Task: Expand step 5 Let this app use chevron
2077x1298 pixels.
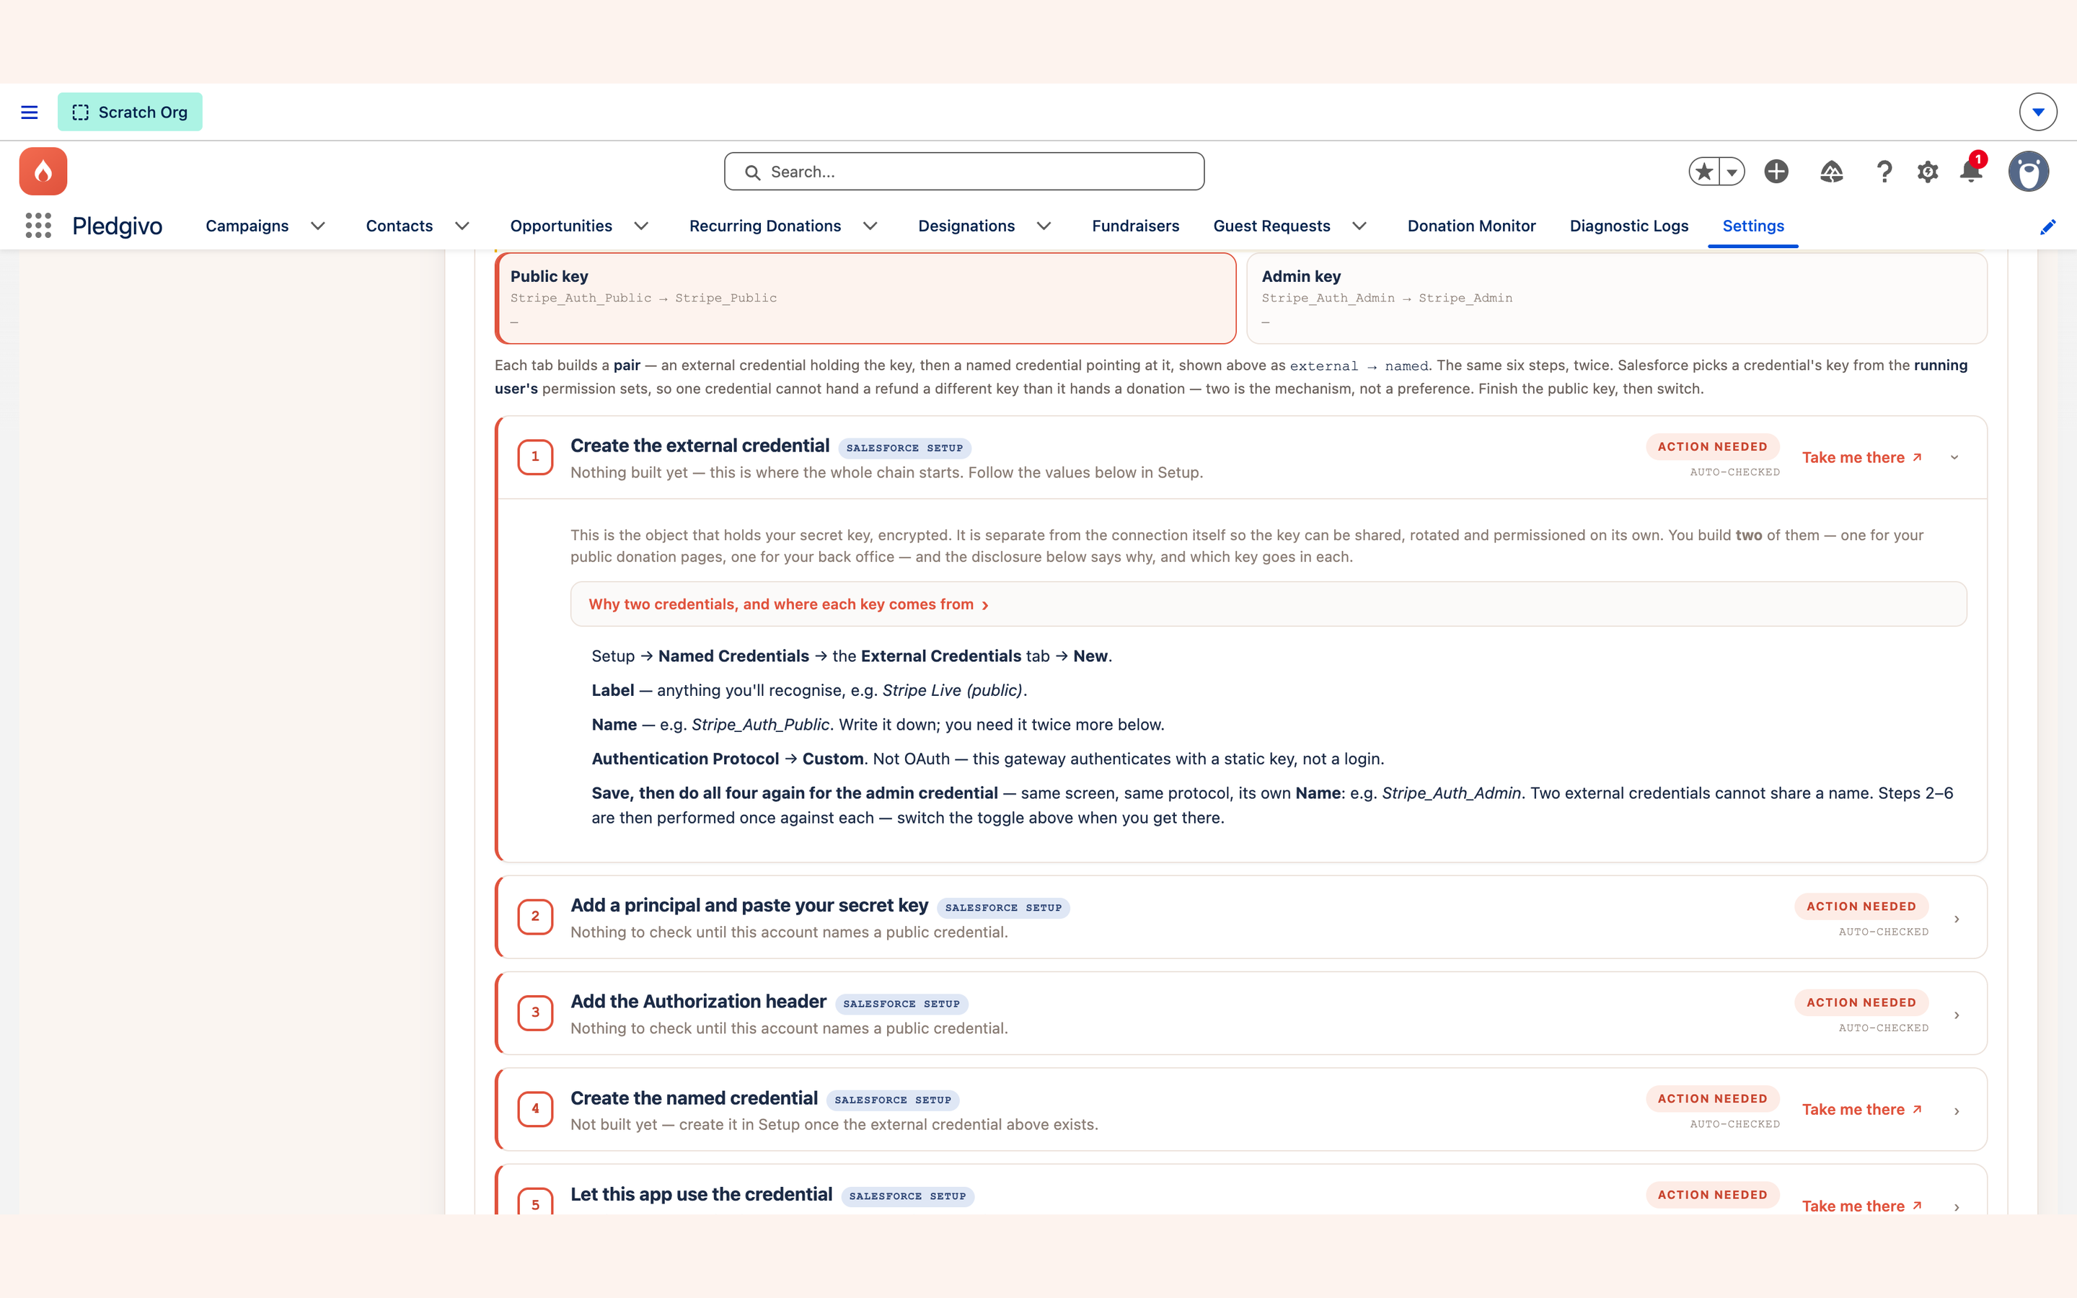Action: pyautogui.click(x=1957, y=1207)
